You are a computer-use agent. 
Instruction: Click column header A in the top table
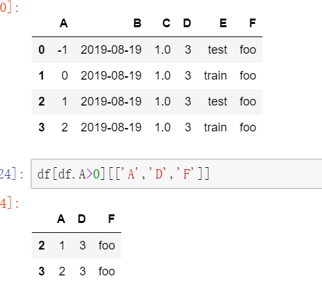(x=64, y=23)
